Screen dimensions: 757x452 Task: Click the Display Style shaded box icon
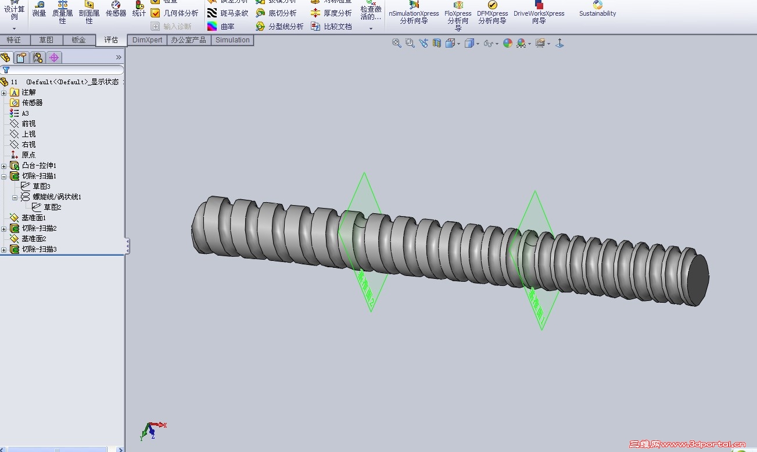[469, 43]
